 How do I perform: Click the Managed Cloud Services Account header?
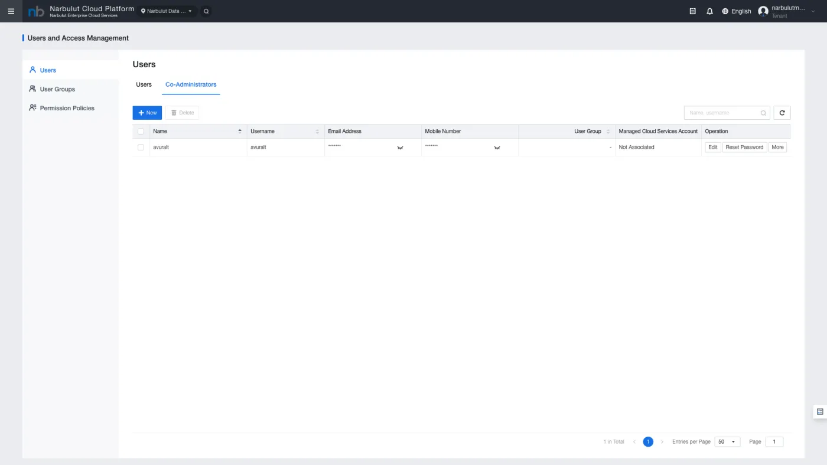(x=658, y=131)
